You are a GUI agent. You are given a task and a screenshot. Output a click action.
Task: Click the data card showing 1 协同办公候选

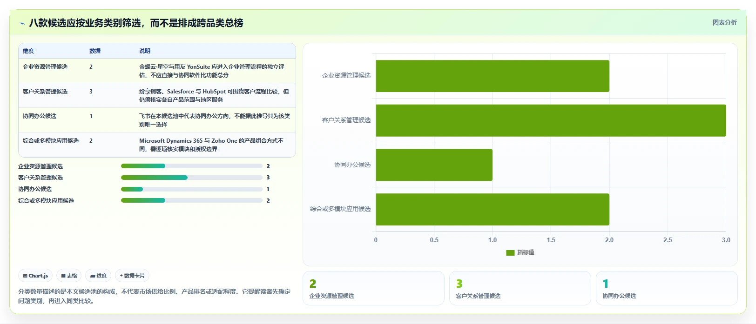point(667,288)
